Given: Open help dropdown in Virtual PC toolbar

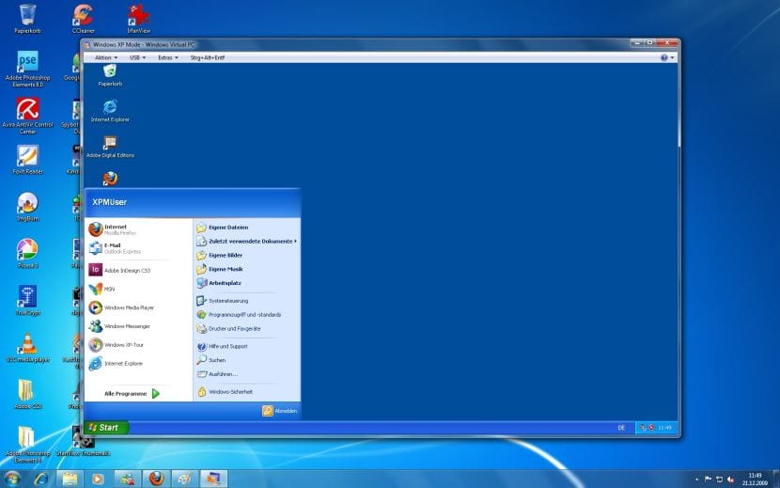Looking at the screenshot, I should pos(667,57).
